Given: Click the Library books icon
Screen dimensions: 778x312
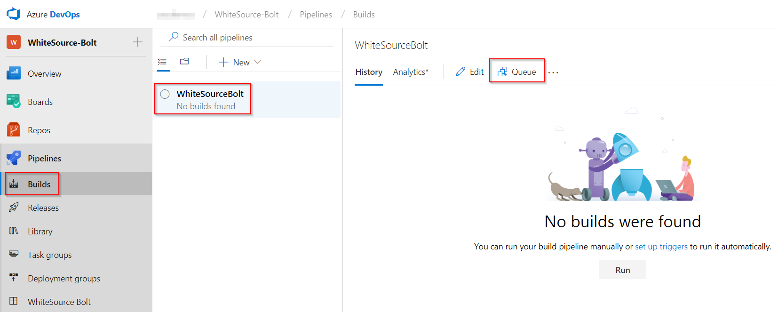Looking at the screenshot, I should point(14,231).
